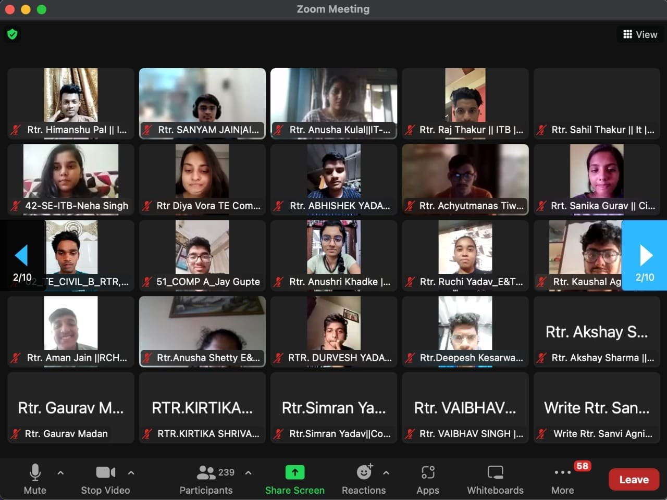Select Rtr. ABHISHEK YADA video tile
Screen dimensions: 667x500
pyautogui.click(x=334, y=180)
